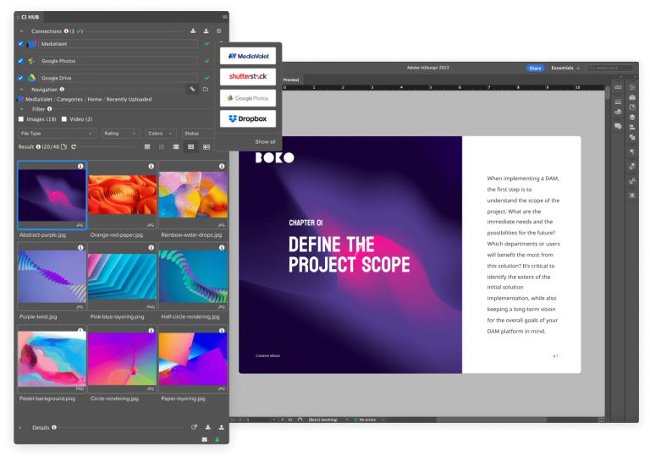Tick the Video filter checkbox
This screenshot has width=650, height=461.
click(63, 119)
